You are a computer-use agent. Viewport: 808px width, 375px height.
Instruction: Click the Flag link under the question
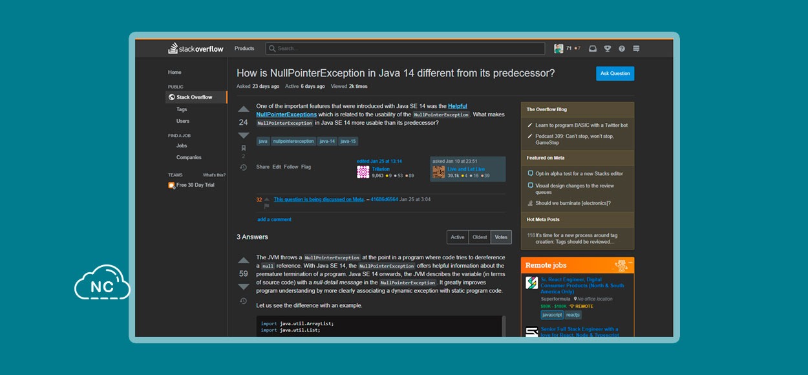tap(306, 167)
